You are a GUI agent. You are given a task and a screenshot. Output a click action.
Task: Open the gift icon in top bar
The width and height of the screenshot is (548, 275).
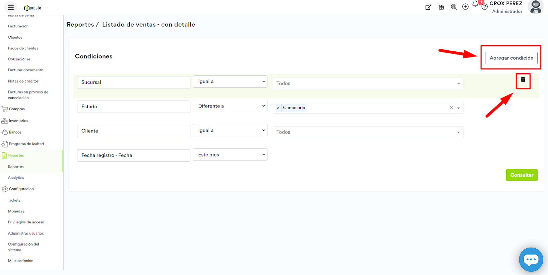[x=441, y=7]
